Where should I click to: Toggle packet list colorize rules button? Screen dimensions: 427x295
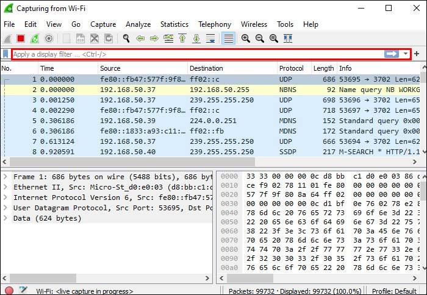tap(228, 38)
